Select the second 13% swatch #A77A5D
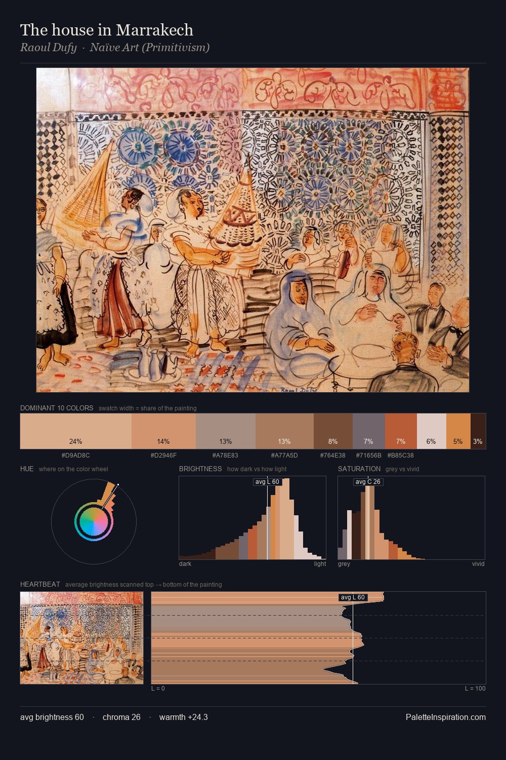Screen dimensions: 506x760 (284, 431)
